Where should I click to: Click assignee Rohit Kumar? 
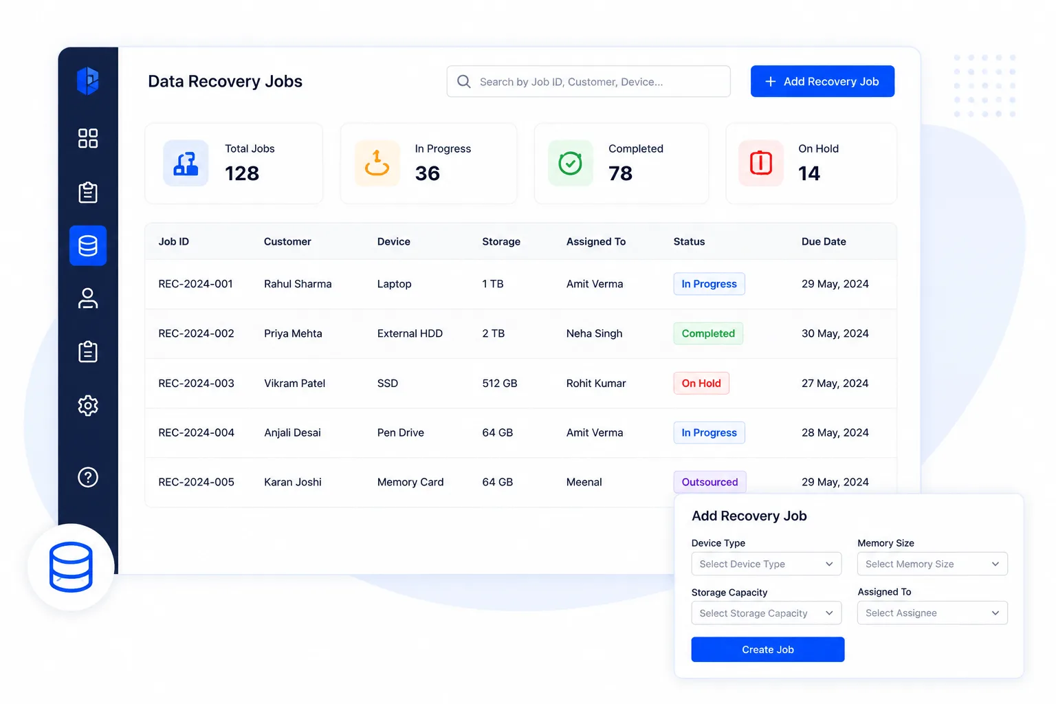[596, 383]
